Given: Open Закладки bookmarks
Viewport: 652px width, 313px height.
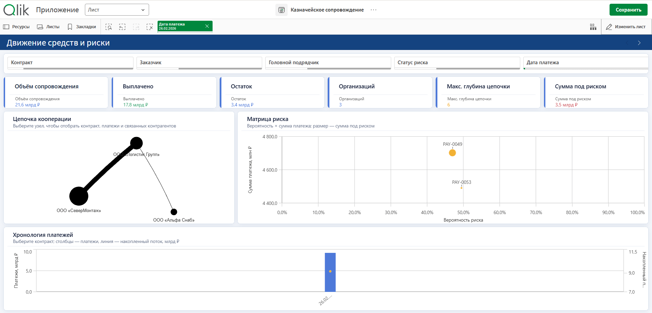Looking at the screenshot, I should point(82,27).
